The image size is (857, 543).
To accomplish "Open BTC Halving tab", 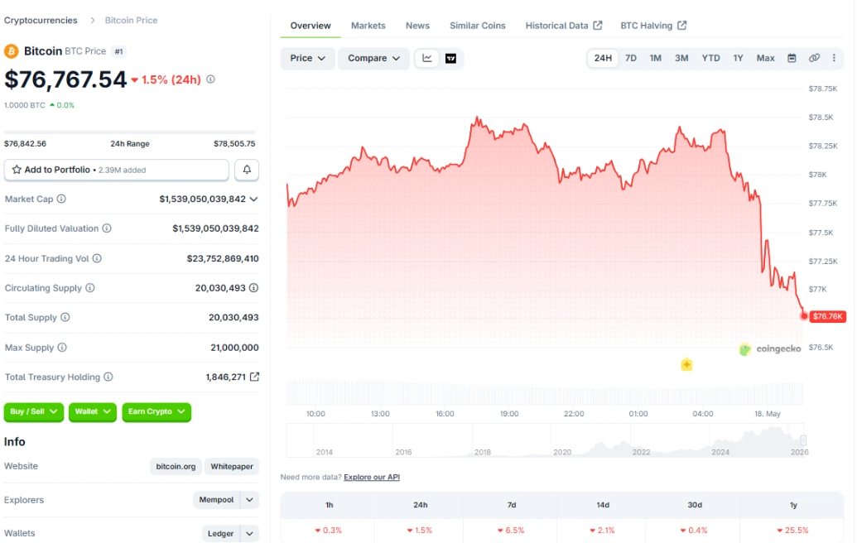I will pos(653,26).
